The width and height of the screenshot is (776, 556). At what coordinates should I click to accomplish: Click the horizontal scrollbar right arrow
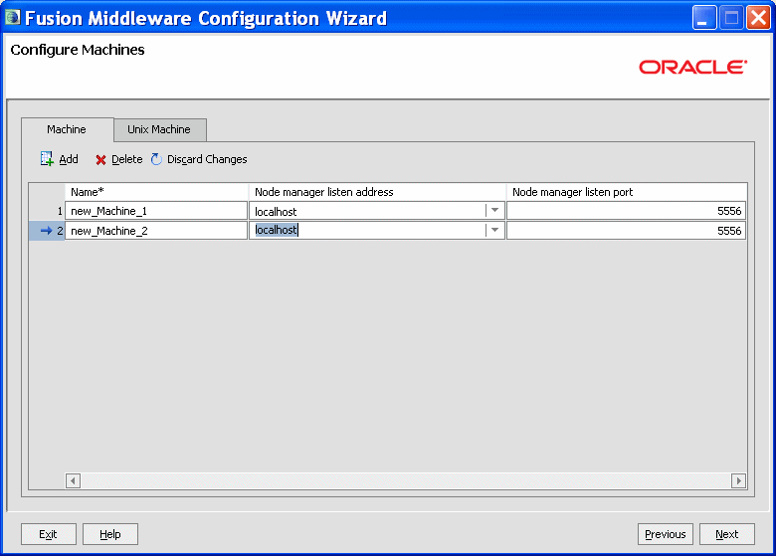pyautogui.click(x=738, y=480)
